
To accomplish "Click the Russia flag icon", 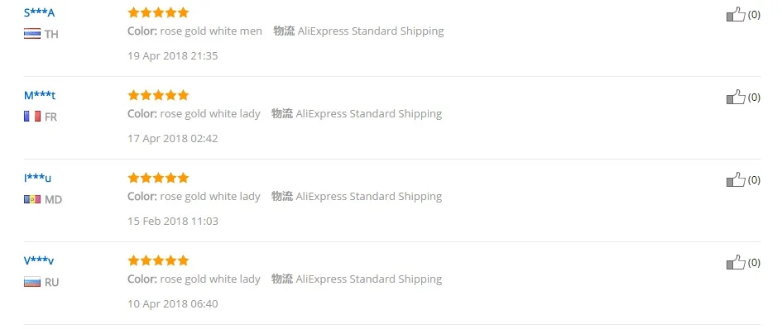I will (x=32, y=282).
